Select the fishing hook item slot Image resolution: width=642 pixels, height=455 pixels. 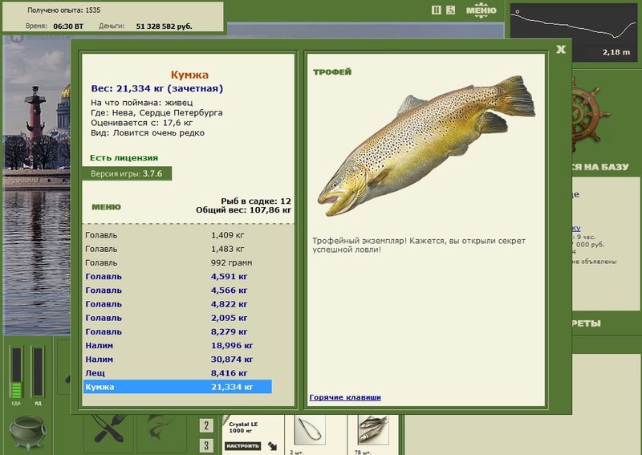point(310,430)
